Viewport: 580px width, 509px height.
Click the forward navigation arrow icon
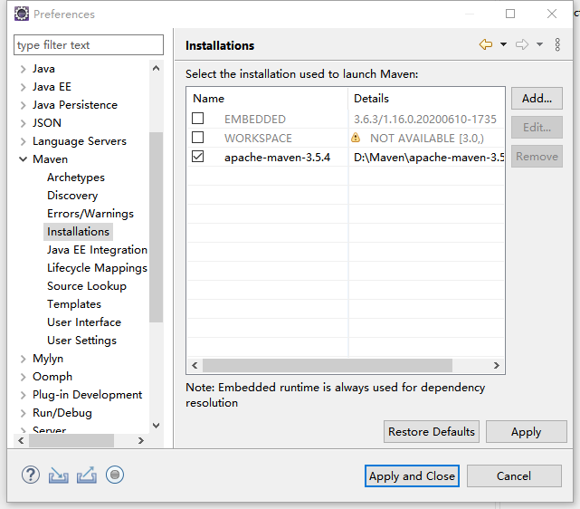point(522,45)
